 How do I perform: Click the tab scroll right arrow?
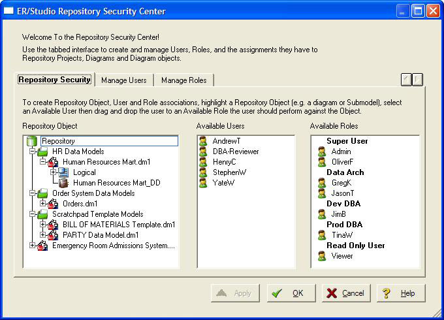tap(417, 80)
